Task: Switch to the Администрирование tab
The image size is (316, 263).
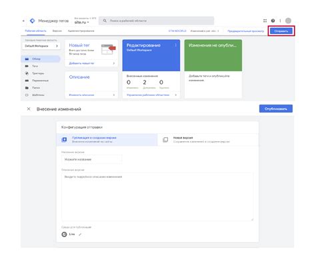Action: pos(81,31)
